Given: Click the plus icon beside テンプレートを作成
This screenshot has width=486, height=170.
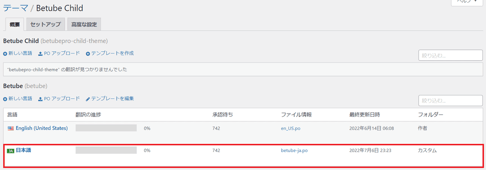Looking at the screenshot, I should coord(88,54).
